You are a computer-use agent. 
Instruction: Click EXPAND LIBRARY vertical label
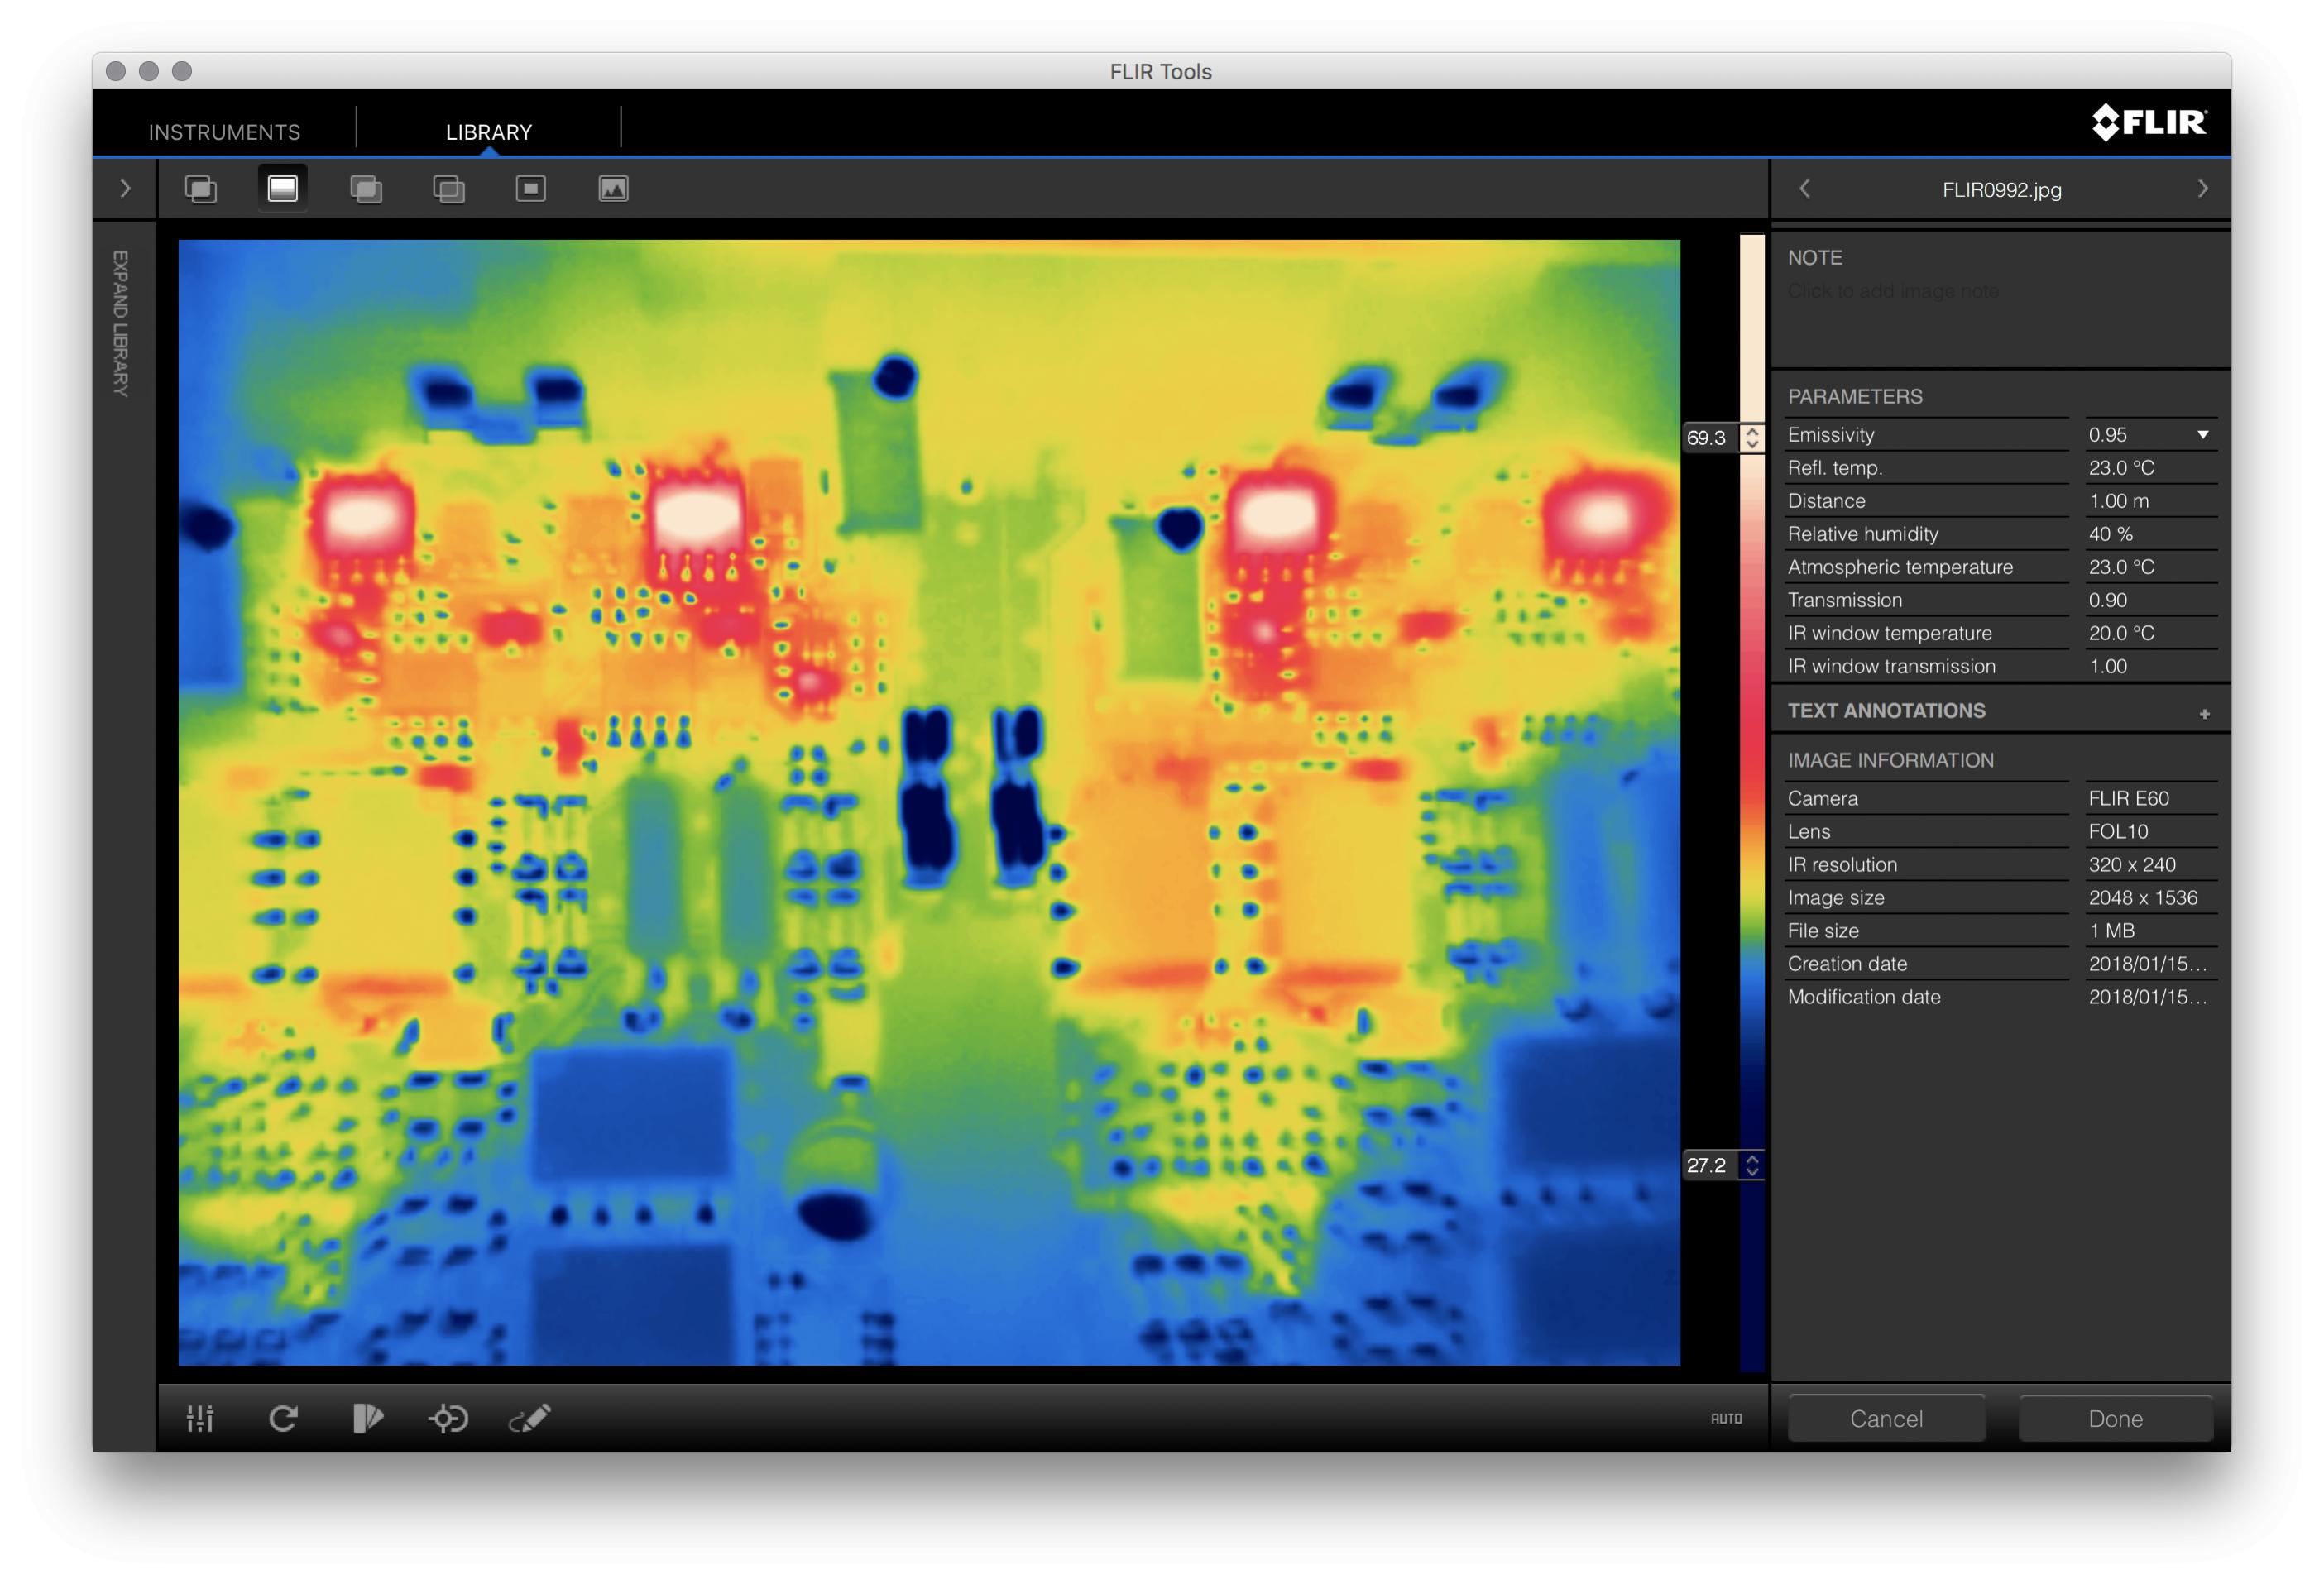(120, 324)
